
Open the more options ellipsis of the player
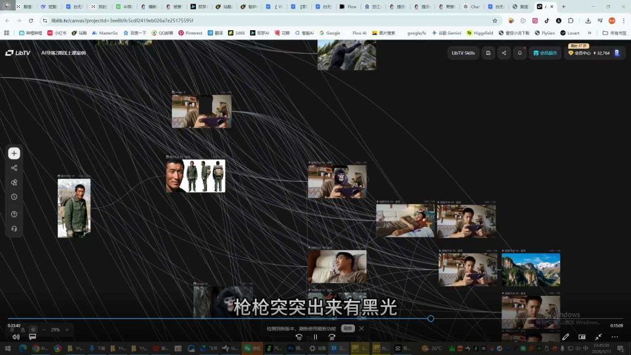(614, 337)
